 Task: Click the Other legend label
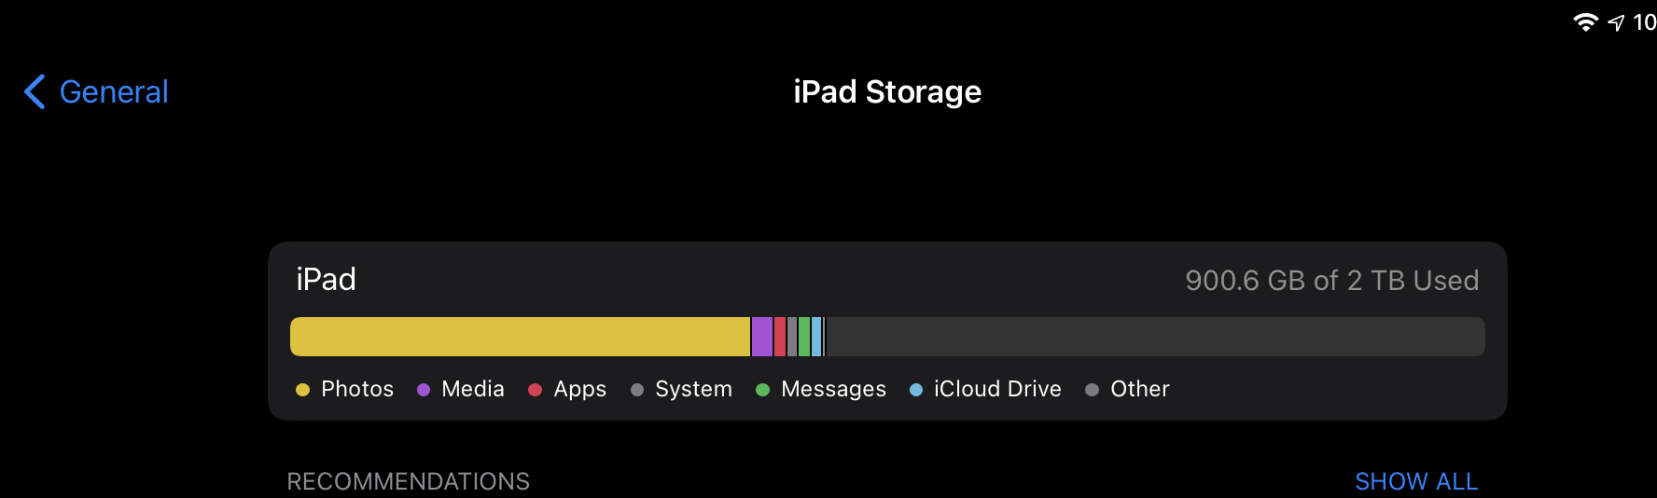(x=1139, y=389)
